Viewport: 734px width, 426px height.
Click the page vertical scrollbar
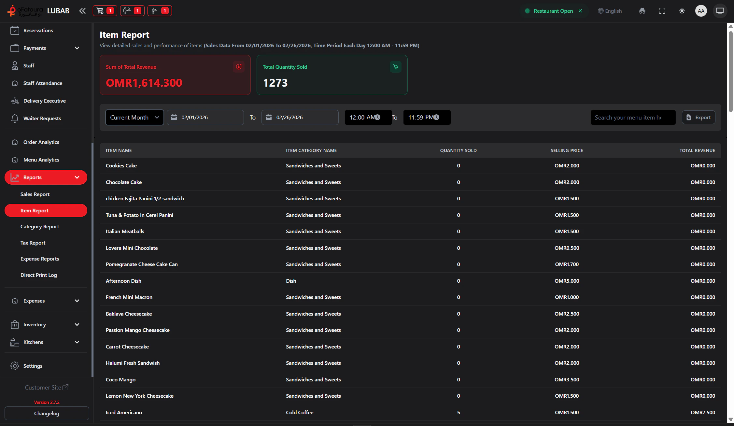tap(730, 72)
